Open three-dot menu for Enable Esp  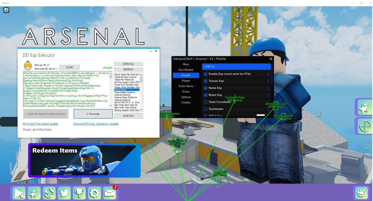click(268, 74)
